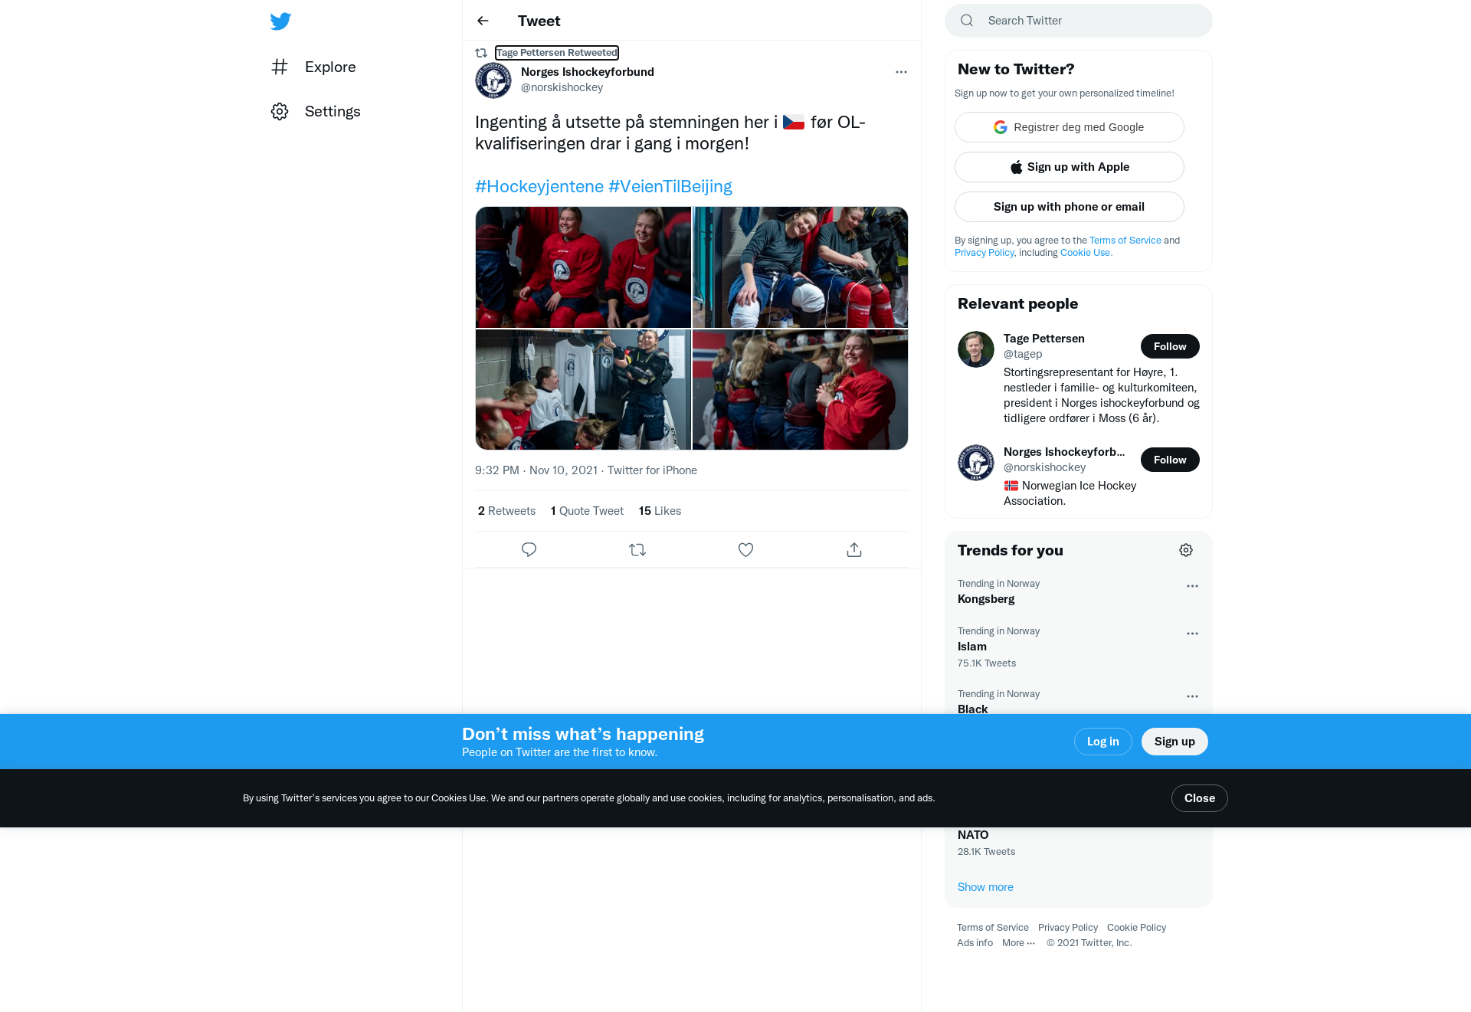Open the reply speech bubble icon

(x=529, y=549)
